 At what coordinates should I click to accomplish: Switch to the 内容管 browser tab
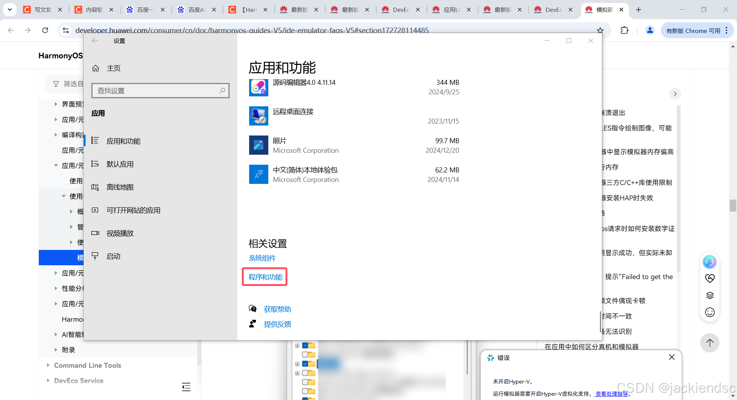click(94, 10)
